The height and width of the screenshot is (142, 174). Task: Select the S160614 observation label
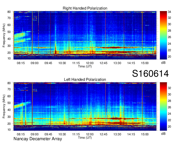150,74
